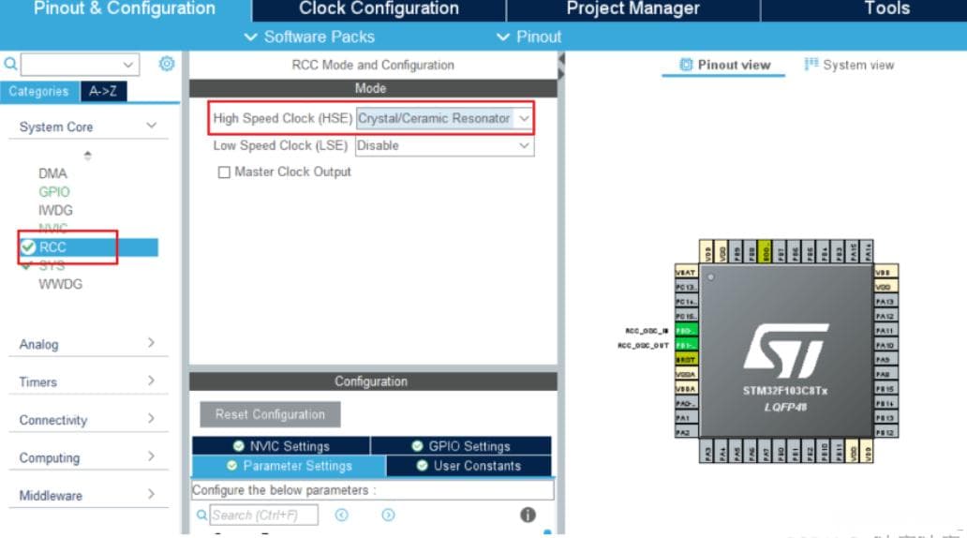Select WWDG in System Core list
The height and width of the screenshot is (538, 967).
tap(60, 284)
